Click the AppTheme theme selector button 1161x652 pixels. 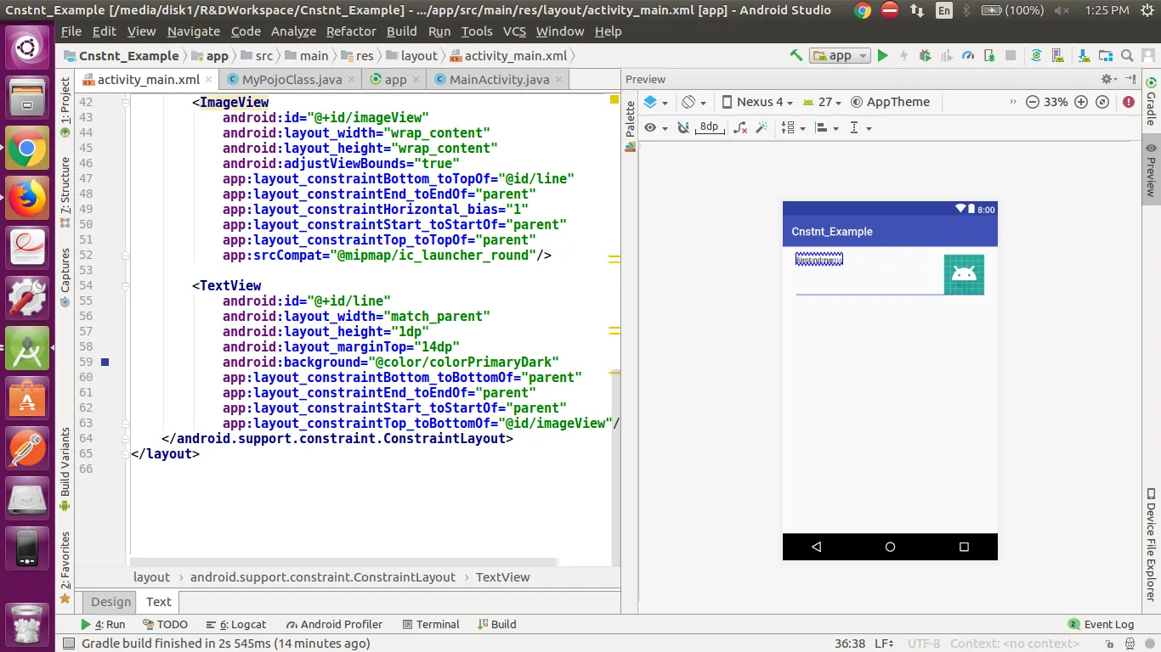click(x=890, y=102)
